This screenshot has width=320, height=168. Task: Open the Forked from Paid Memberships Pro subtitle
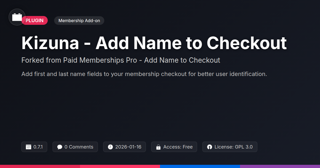(x=121, y=60)
